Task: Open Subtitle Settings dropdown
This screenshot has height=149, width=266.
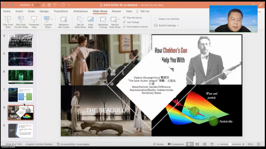Action: [166, 25]
